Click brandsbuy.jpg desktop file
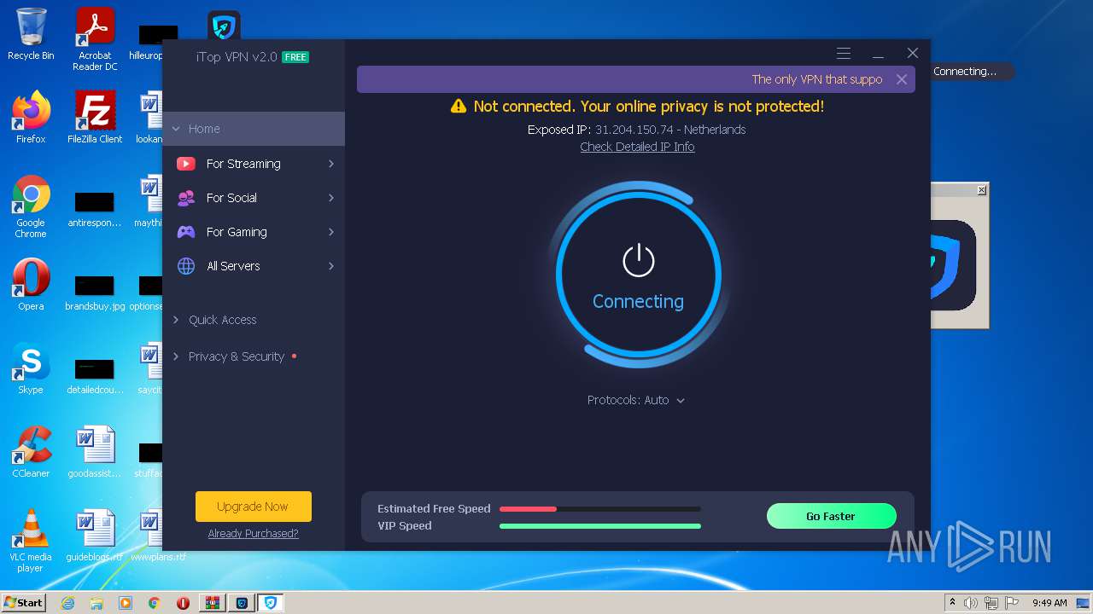 pos(95,290)
